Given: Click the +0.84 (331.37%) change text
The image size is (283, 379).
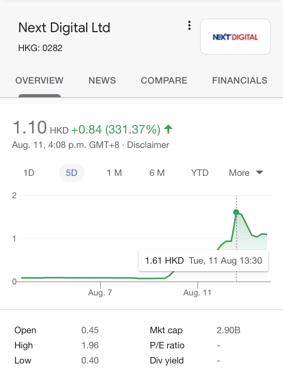Looking at the screenshot, I should (116, 130).
